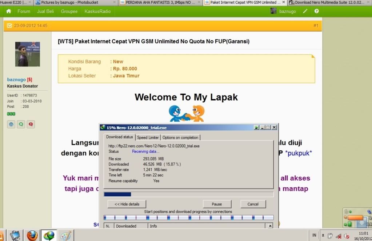The height and width of the screenshot is (241, 372).
Task: Click the Hide details button
Action: coord(127,204)
